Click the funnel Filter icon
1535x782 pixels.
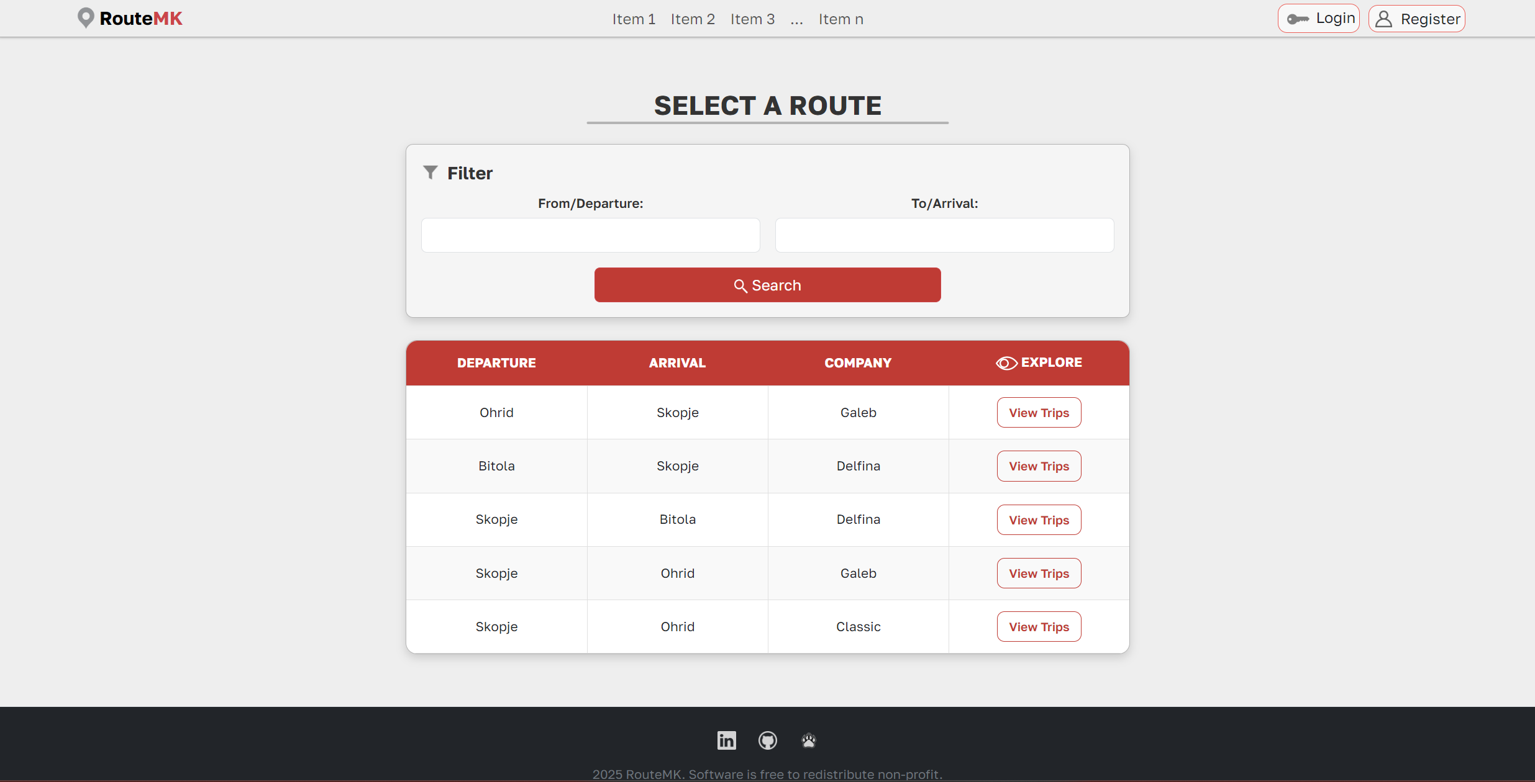(x=430, y=173)
